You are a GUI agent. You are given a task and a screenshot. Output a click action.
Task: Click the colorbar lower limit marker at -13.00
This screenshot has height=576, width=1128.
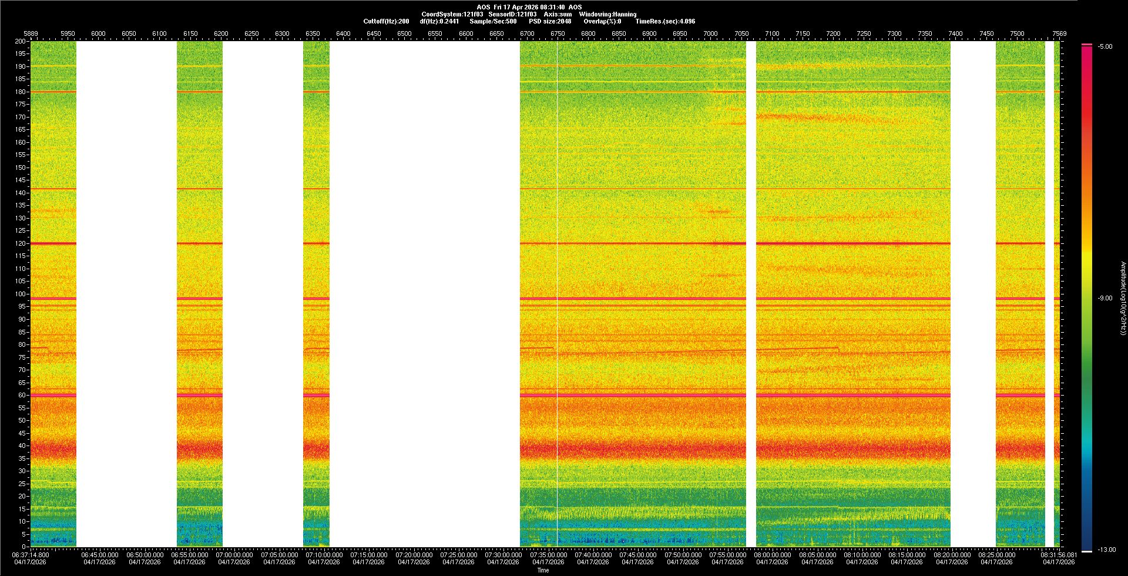pos(1087,551)
